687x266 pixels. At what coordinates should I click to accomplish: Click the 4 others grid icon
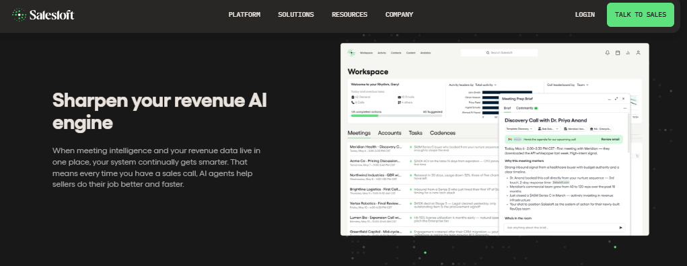click(x=399, y=102)
